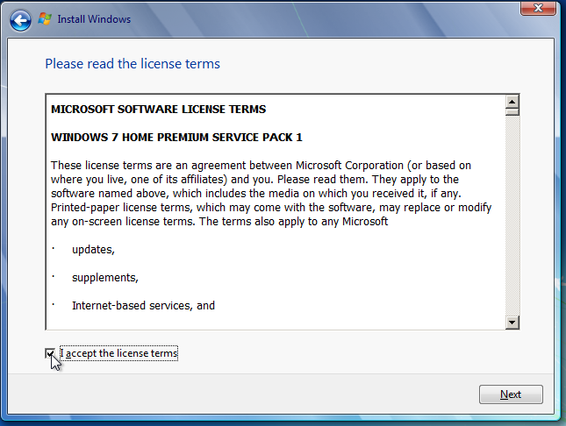The image size is (566, 426).
Task: Click the 'updates,' bullet item
Action: click(x=93, y=250)
